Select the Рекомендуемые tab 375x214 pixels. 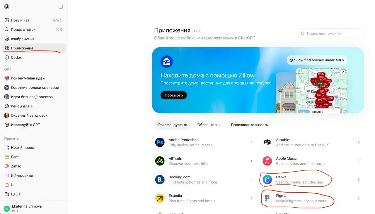pyautogui.click(x=173, y=125)
